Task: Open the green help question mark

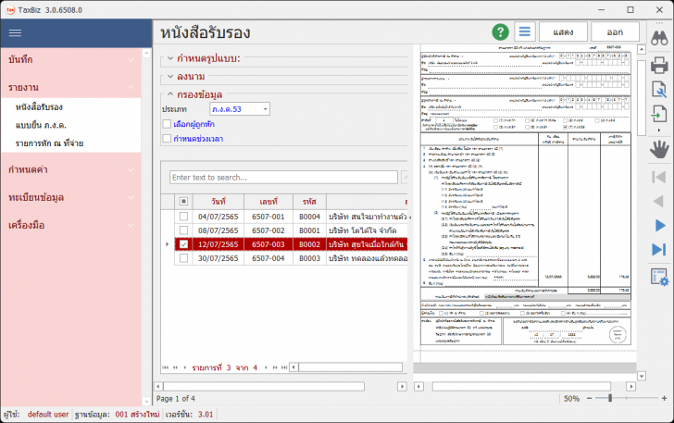Action: coord(500,31)
